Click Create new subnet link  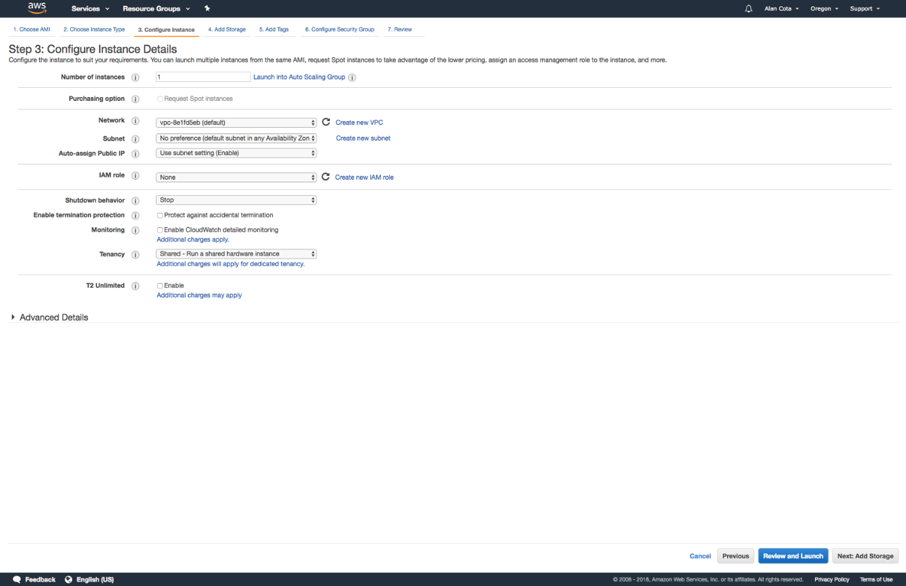[x=363, y=138]
